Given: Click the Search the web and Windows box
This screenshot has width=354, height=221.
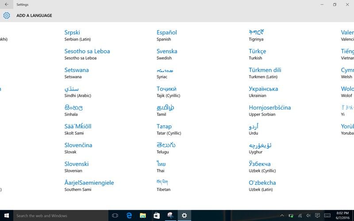Looking at the screenshot, I should coord(61,216).
